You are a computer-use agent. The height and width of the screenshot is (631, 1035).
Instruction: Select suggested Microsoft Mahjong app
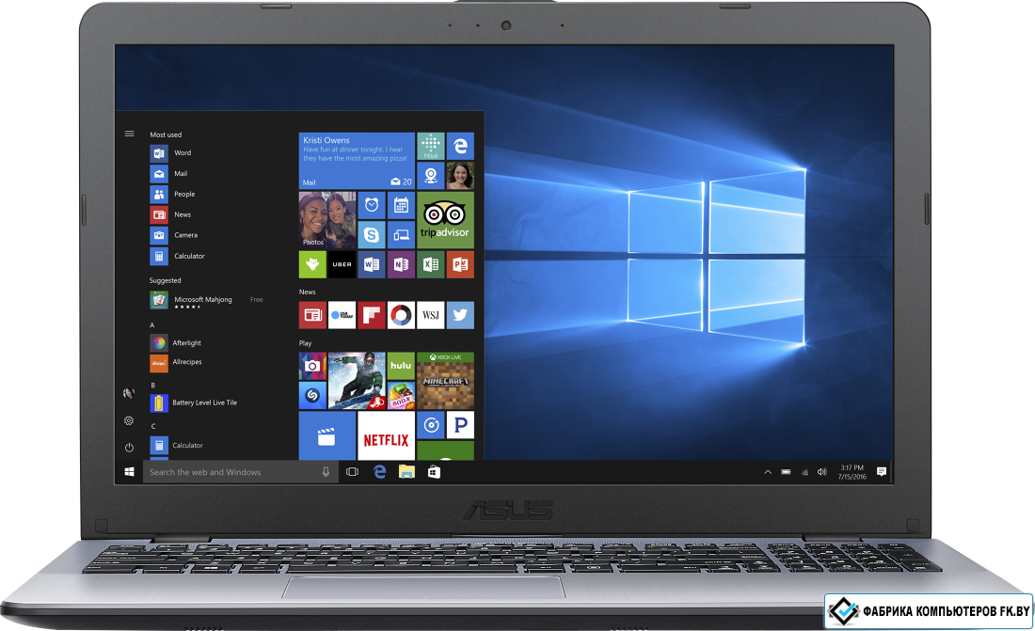pos(206,301)
